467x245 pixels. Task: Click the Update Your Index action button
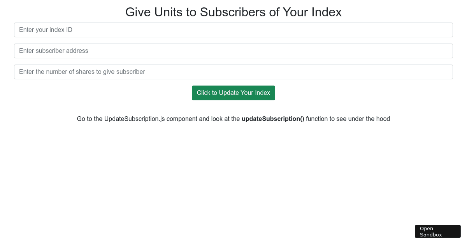coord(233,93)
